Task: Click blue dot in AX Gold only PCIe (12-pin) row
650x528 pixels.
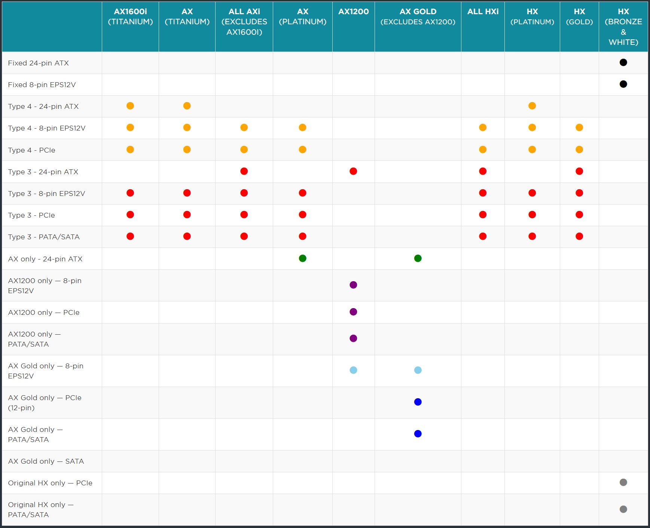Action: (418, 402)
